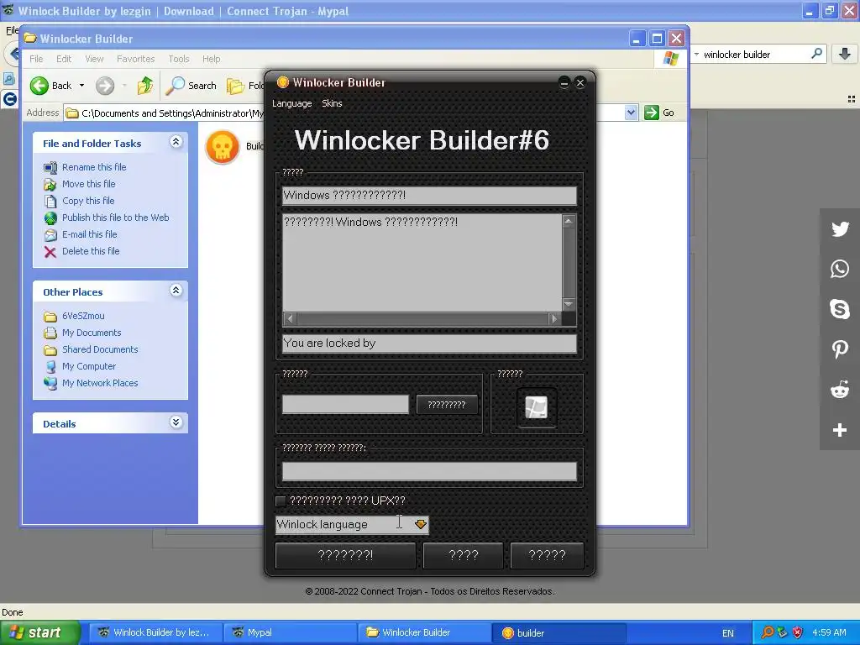Switch to the builder taskbar button
860x645 pixels.
pyautogui.click(x=559, y=633)
